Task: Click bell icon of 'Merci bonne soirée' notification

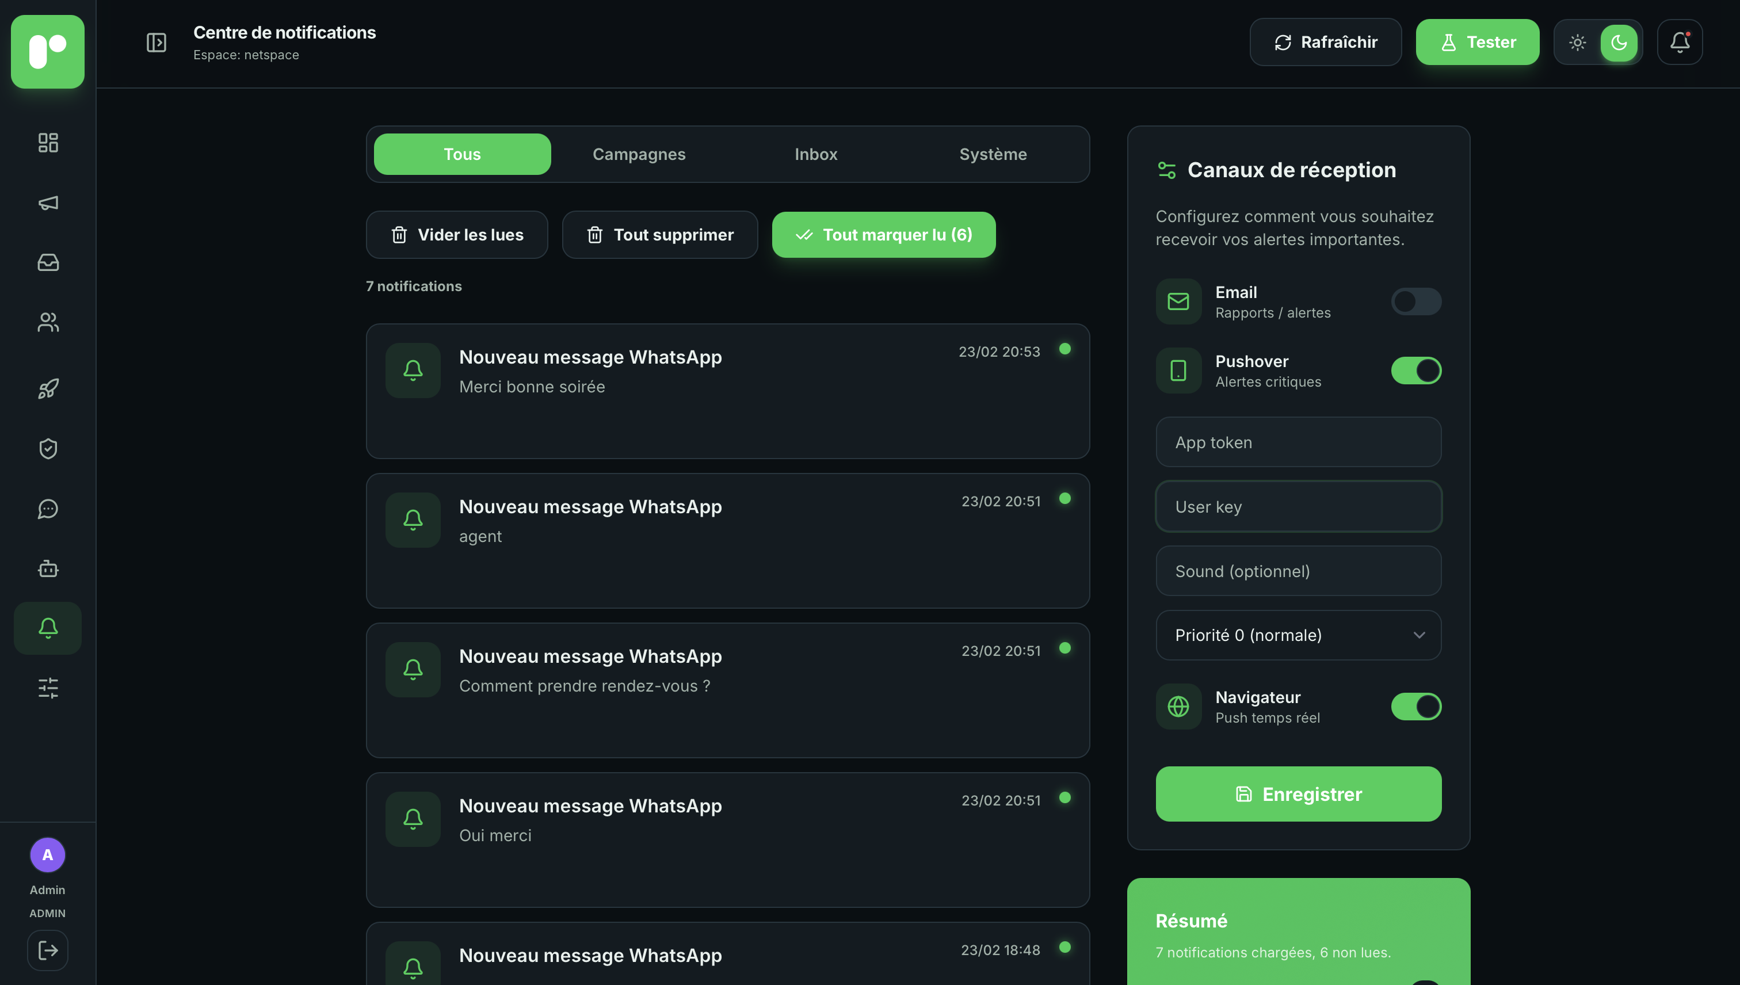Action: [x=413, y=370]
